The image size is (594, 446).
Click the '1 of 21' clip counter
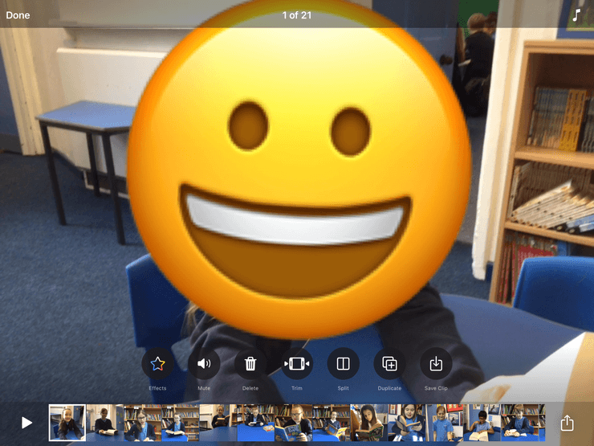pyautogui.click(x=297, y=15)
